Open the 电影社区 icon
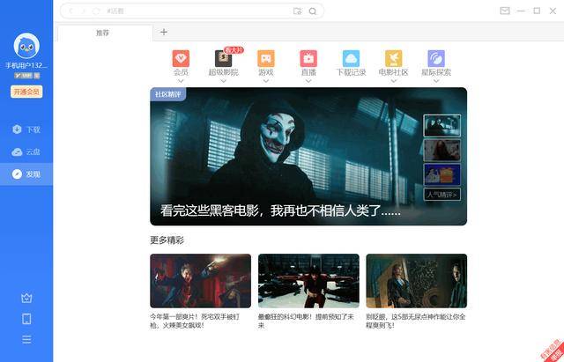This screenshot has height=362, width=564. tap(394, 59)
